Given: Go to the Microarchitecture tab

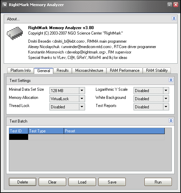Looking at the screenshot, I should pos(89,70).
